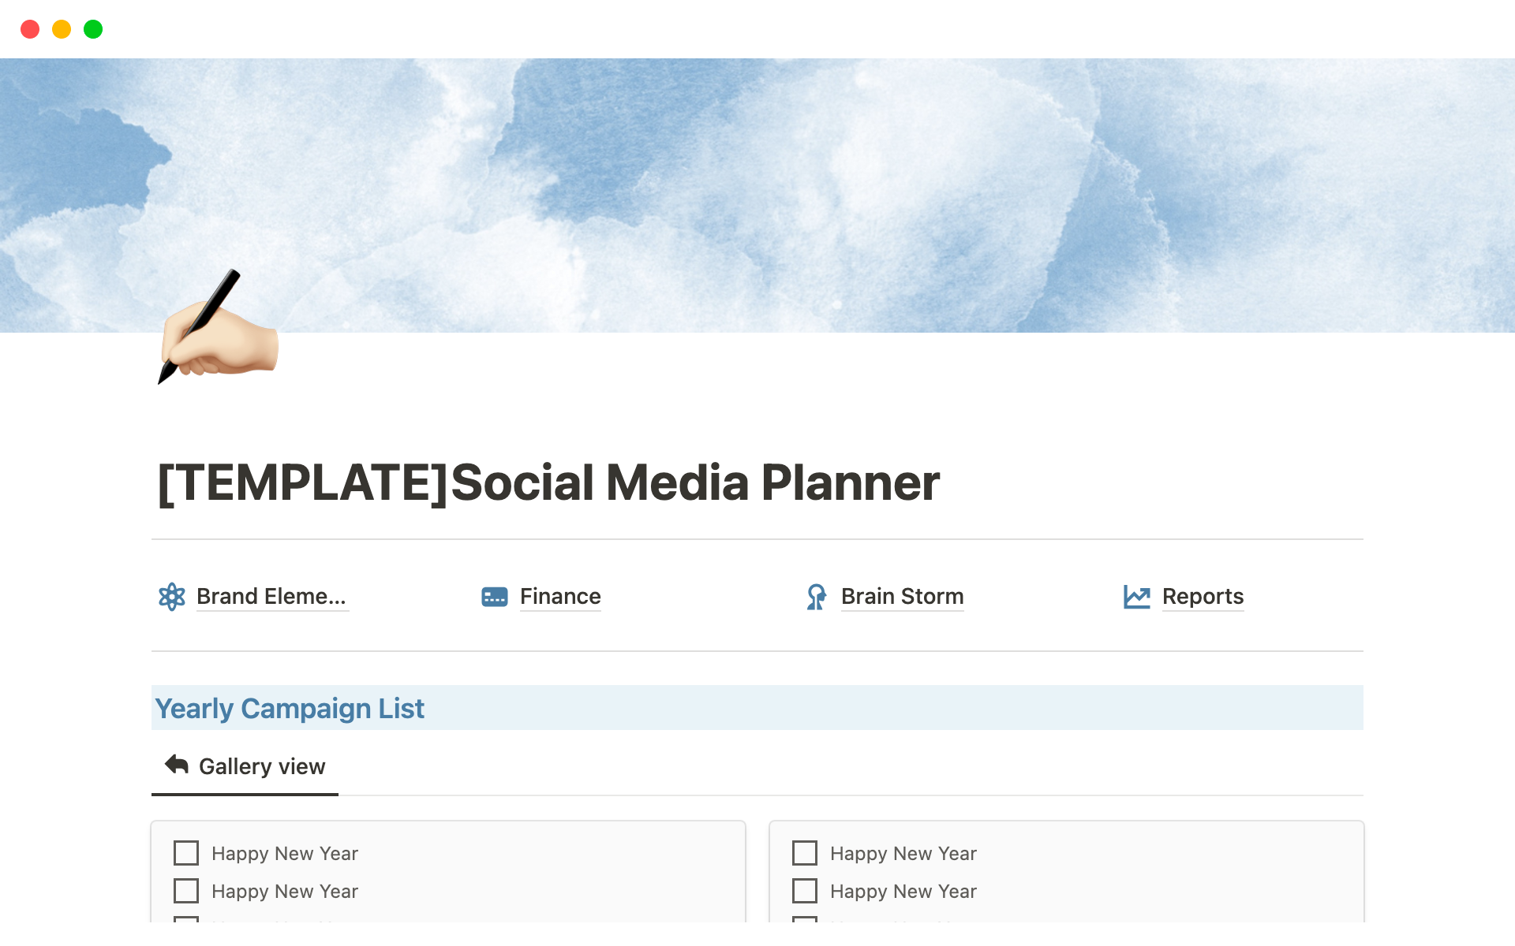
Task: Click the key icon beside Brain Storm
Action: [x=816, y=597]
